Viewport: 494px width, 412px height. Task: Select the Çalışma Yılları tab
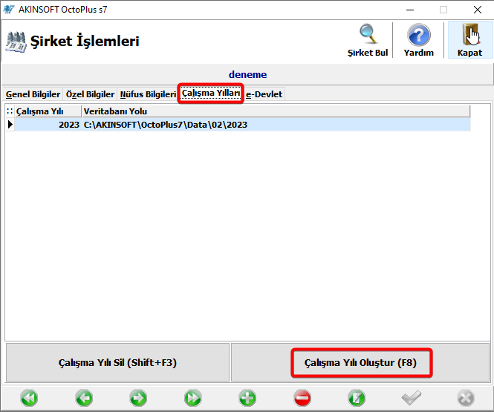click(211, 94)
